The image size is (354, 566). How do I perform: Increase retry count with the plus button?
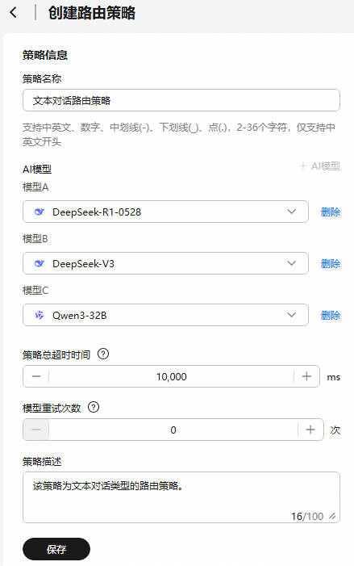click(310, 430)
